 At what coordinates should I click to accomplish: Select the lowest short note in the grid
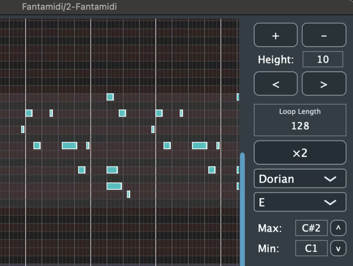pyautogui.click(x=128, y=194)
